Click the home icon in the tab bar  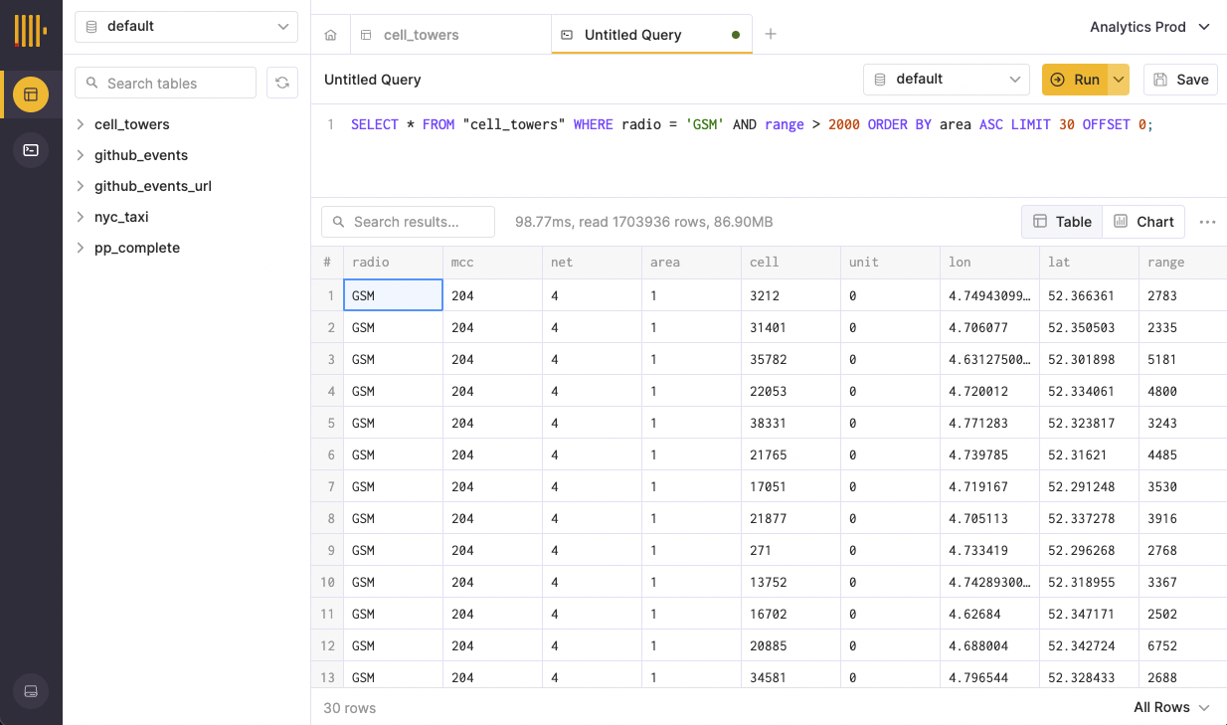coord(330,34)
